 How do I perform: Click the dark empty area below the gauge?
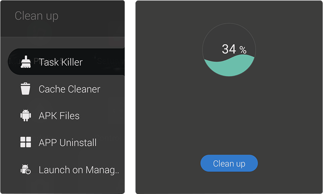tap(229, 115)
